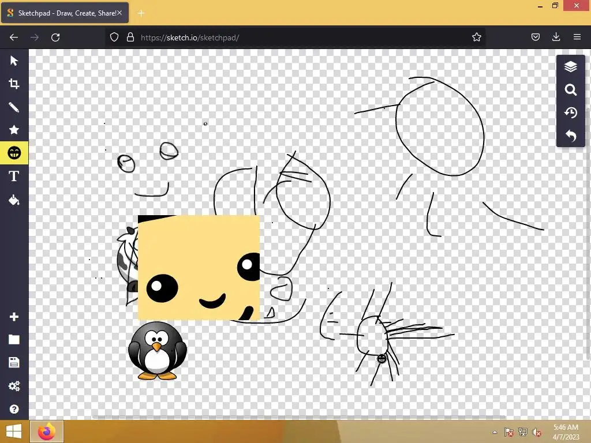Click the Action Center flag icon
This screenshot has width=591, height=443.
[508, 432]
